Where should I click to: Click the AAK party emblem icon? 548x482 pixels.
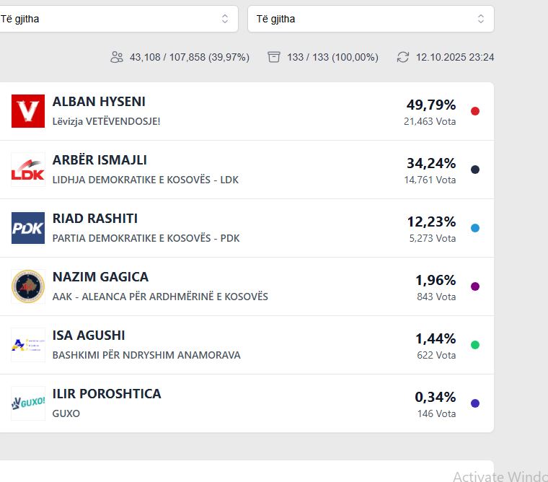point(28,286)
